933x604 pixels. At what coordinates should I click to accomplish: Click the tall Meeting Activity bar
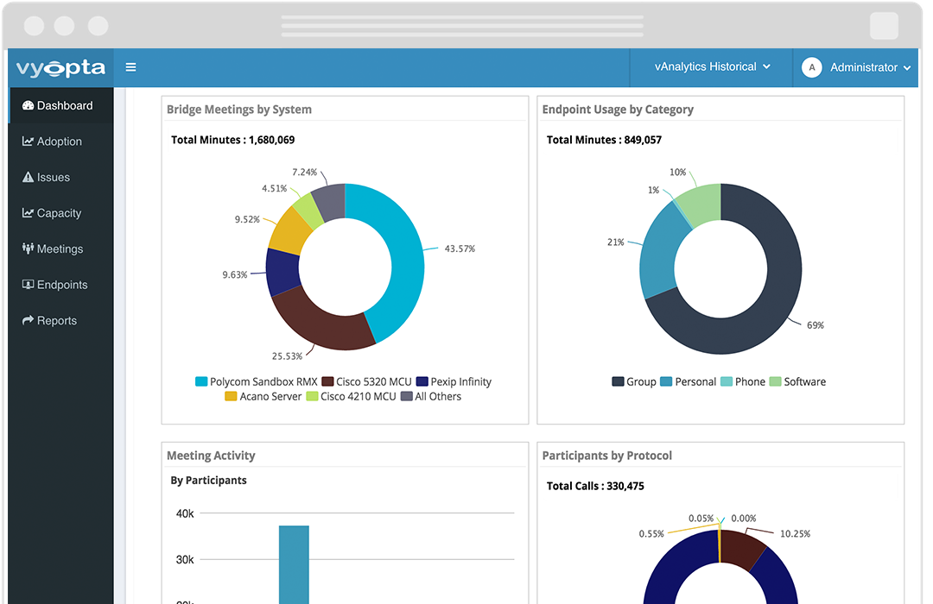click(x=294, y=565)
